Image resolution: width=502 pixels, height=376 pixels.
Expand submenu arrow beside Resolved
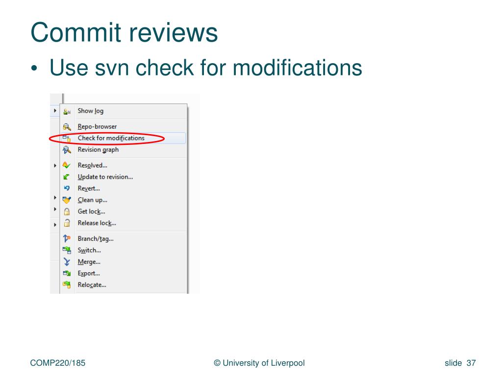(x=55, y=165)
